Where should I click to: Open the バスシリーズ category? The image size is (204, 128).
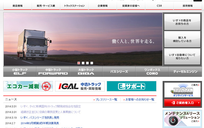(119, 72)
